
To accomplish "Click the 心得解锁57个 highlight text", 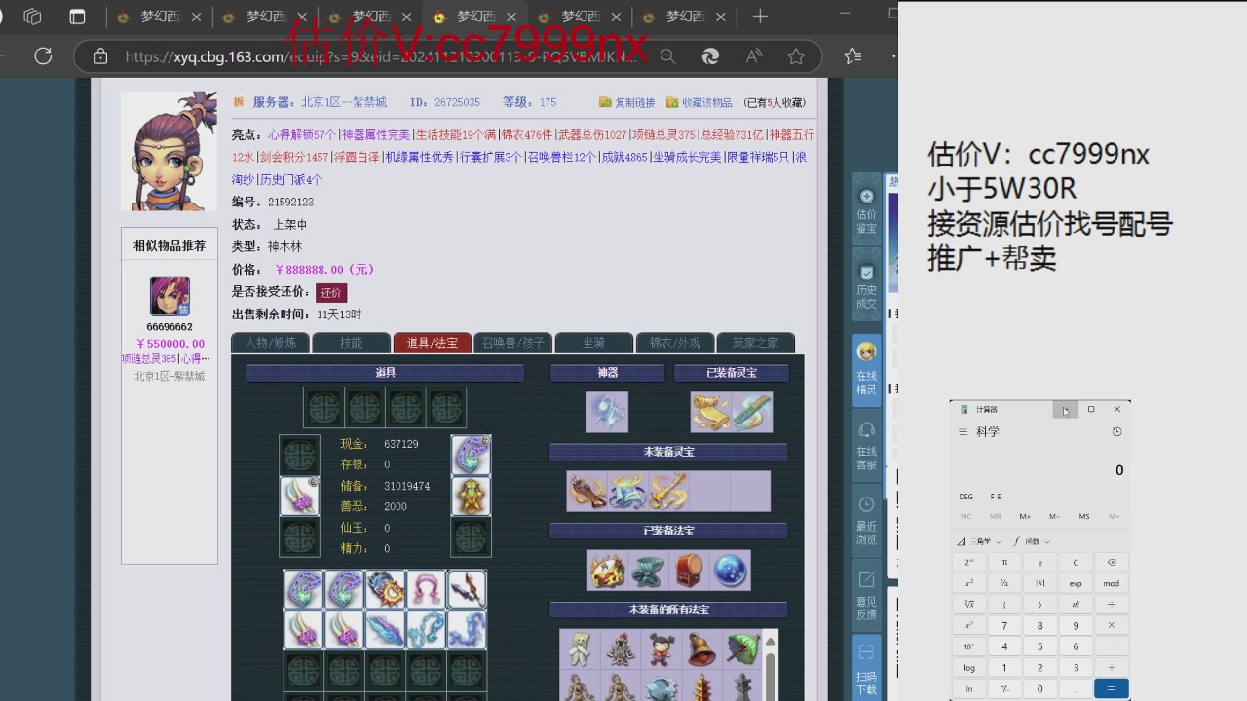I will (302, 134).
